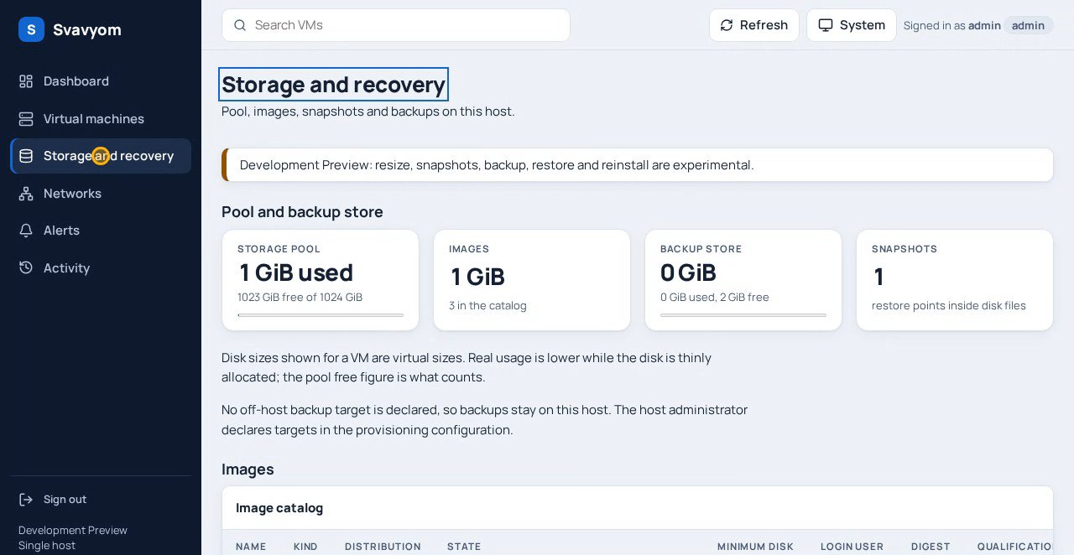Click 'restore points inside disk files' text
1074x555 pixels.
[948, 305]
